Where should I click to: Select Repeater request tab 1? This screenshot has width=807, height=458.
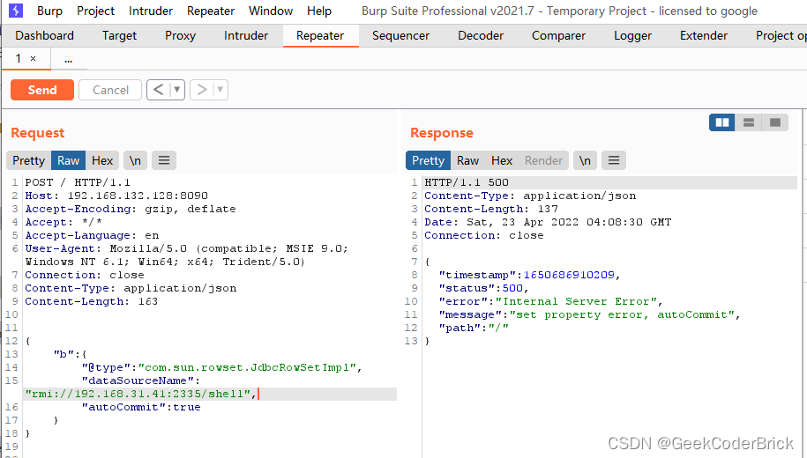[19, 59]
